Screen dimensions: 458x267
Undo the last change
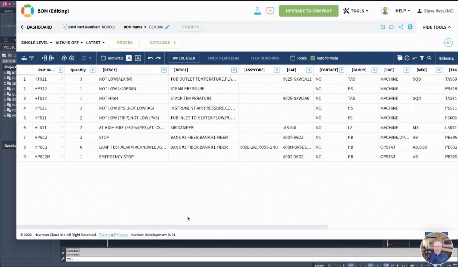pos(151,58)
